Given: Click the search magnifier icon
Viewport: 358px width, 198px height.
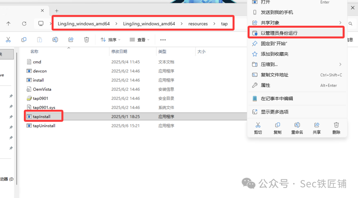Looking at the screenshot, I should (351, 23).
